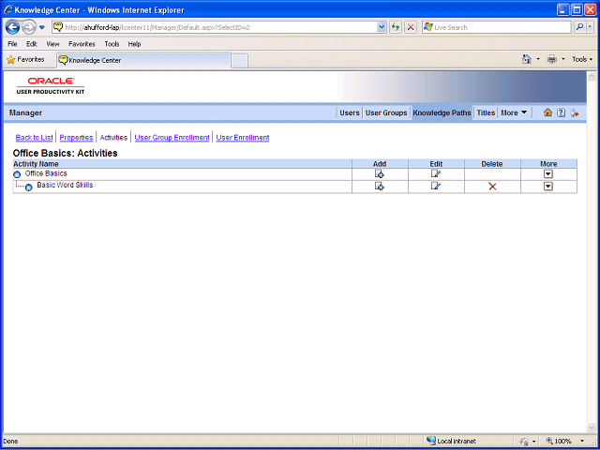This screenshot has width=600, height=450.
Task: Open the address bar history dropdown
Action: coord(382,27)
